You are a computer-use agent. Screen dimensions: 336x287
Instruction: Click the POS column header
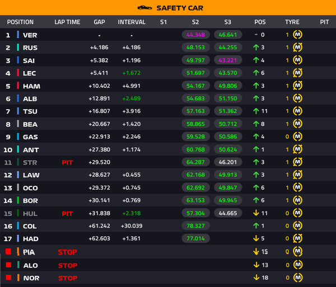pyautogui.click(x=260, y=22)
